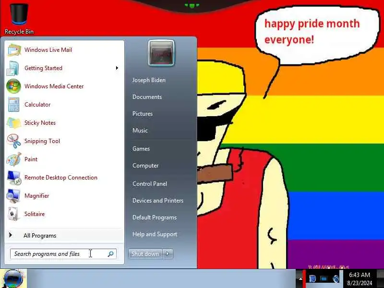
Task: Select the Sticky Notes label
Action: point(40,123)
